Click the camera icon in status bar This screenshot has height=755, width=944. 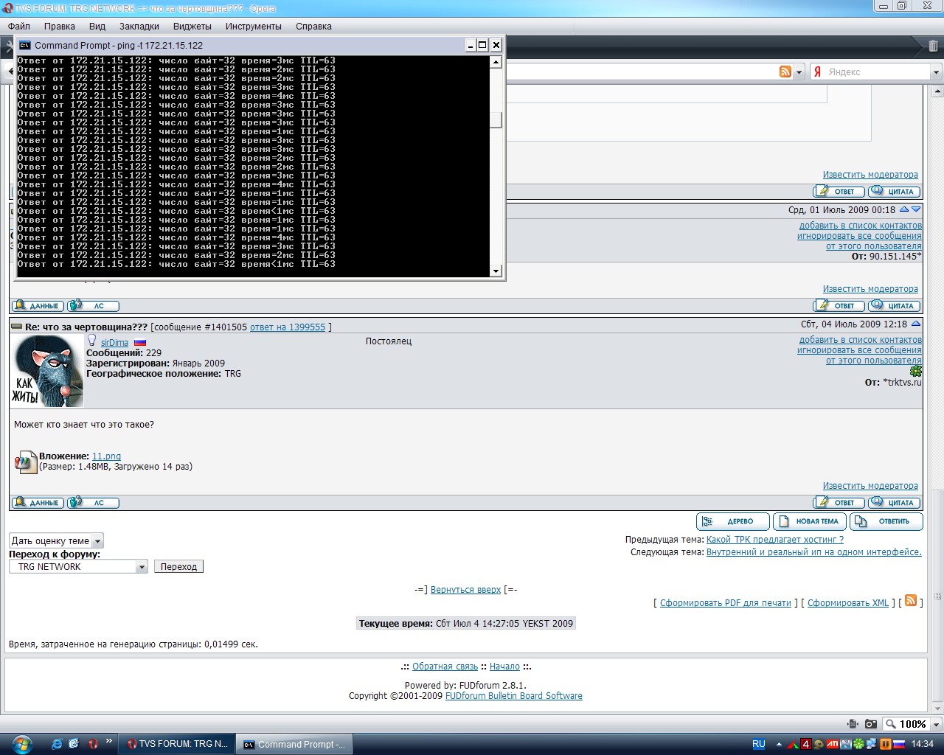tap(871, 724)
